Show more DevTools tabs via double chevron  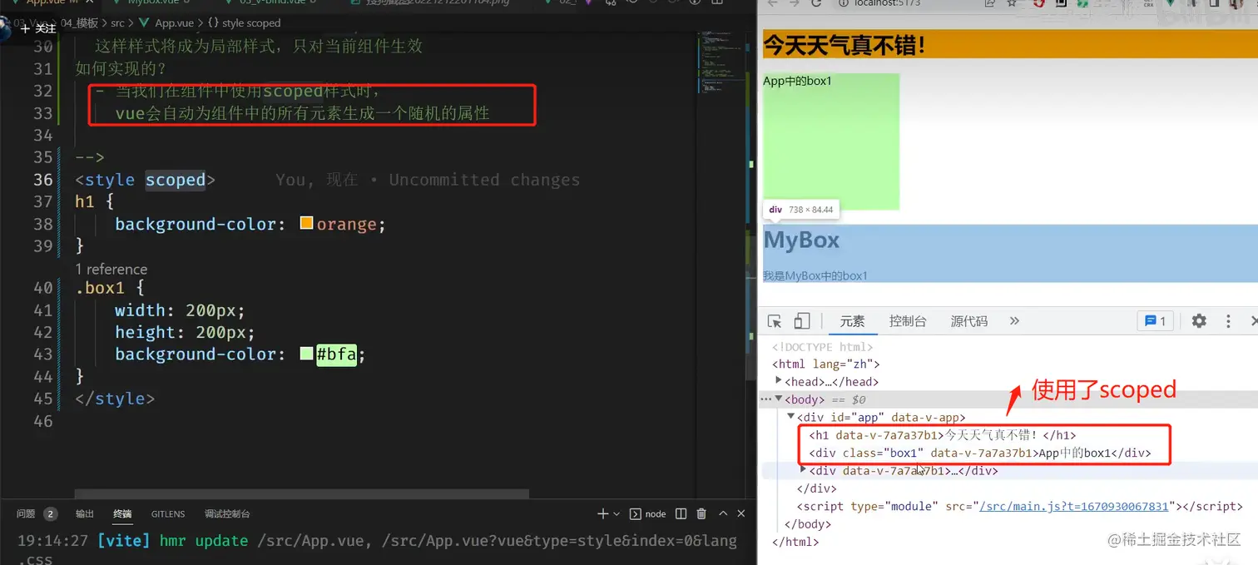[1014, 321]
